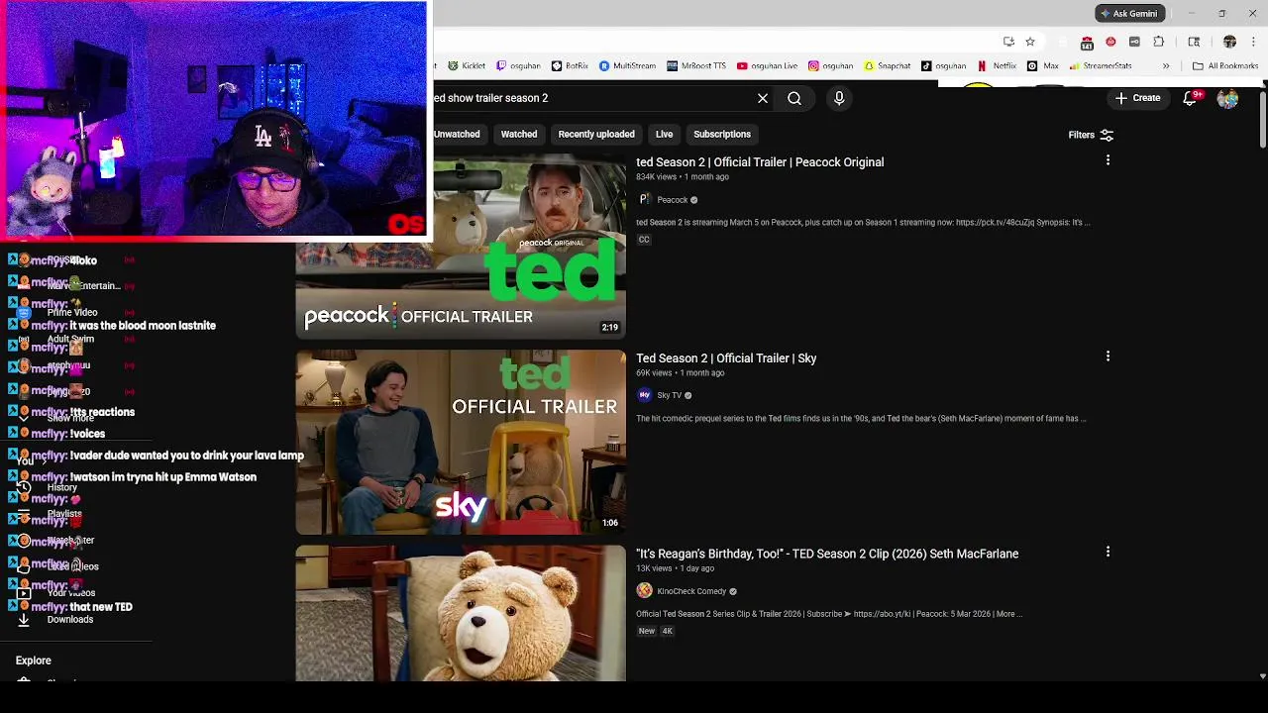Click the Explore sidebar heading
The width and height of the screenshot is (1268, 713).
point(34,661)
